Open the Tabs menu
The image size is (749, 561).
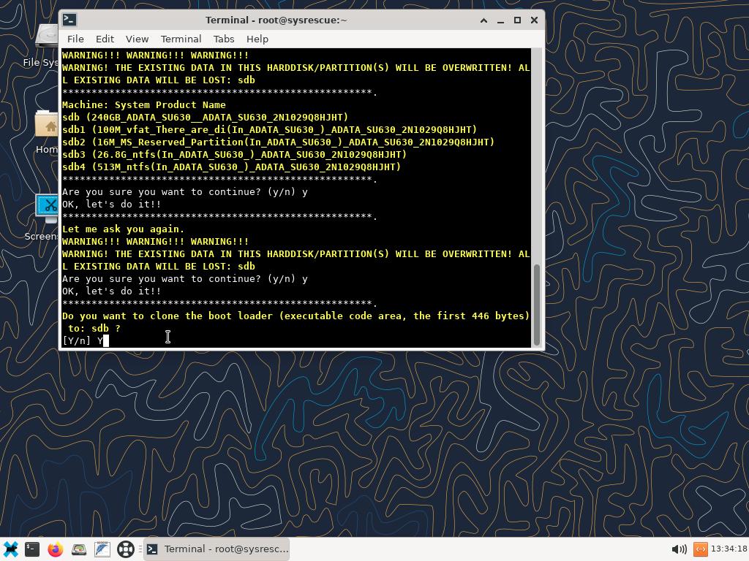[223, 39]
